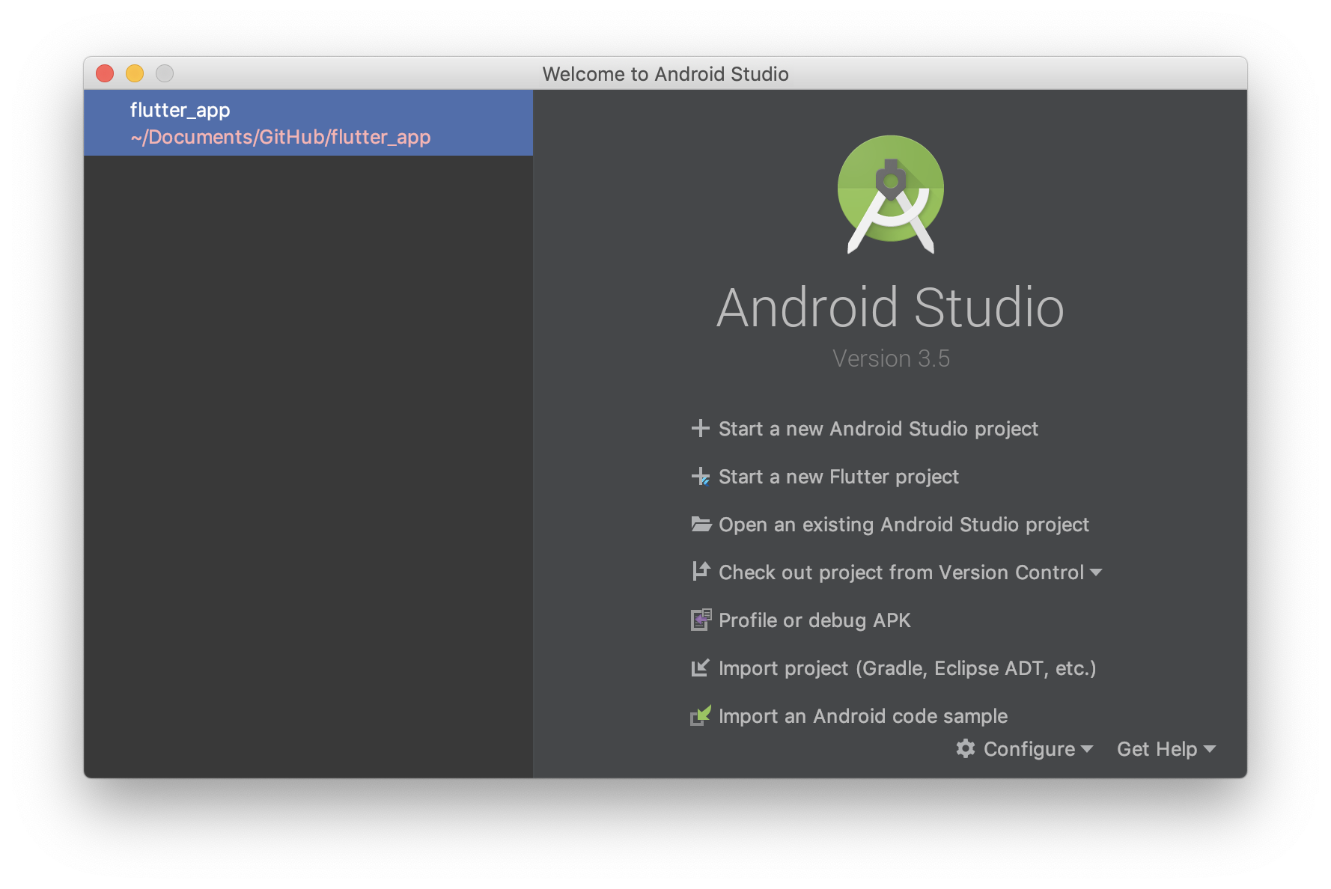Viewport: 1331px width, 889px height.
Task: Open the Get Help dropdown menu
Action: 1166,749
